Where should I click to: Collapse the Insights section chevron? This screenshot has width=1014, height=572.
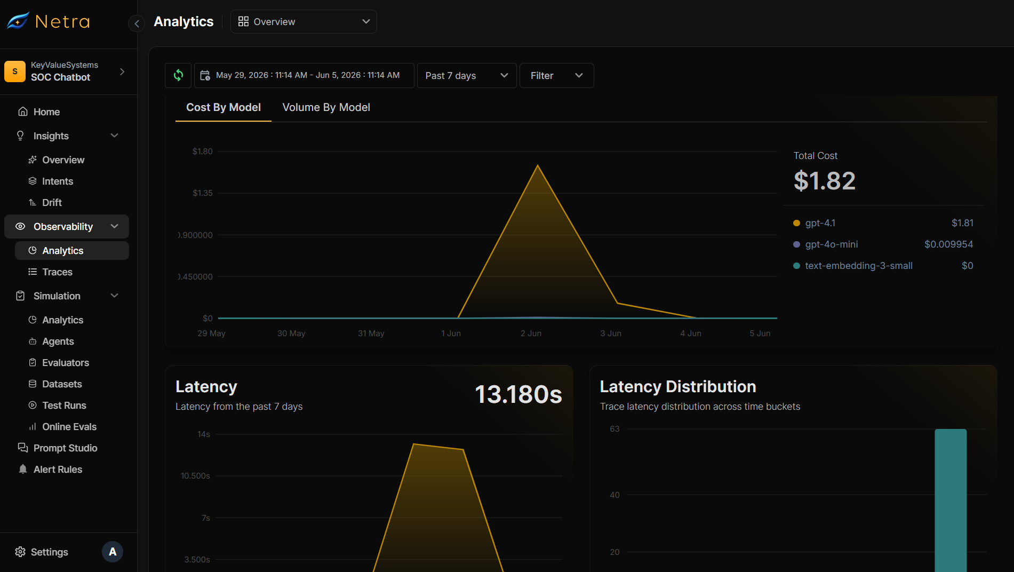click(x=114, y=136)
